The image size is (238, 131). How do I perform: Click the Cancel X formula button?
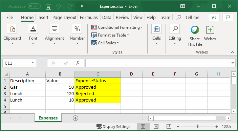click(53, 63)
